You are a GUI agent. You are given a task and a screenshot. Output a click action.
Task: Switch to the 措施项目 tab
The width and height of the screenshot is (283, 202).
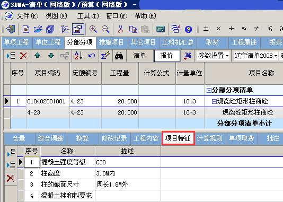click(111, 42)
